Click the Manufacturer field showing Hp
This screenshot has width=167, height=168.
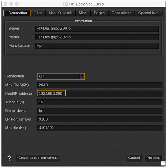[97, 46]
